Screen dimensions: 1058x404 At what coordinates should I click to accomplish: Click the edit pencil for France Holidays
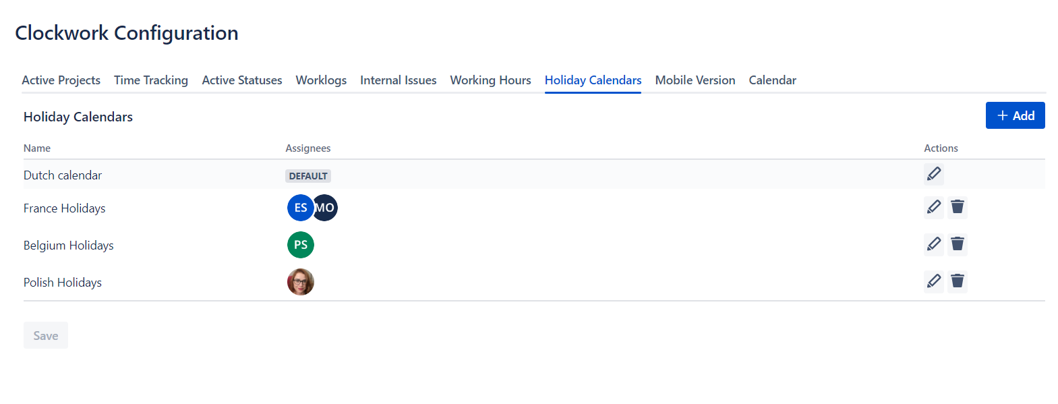coord(934,207)
